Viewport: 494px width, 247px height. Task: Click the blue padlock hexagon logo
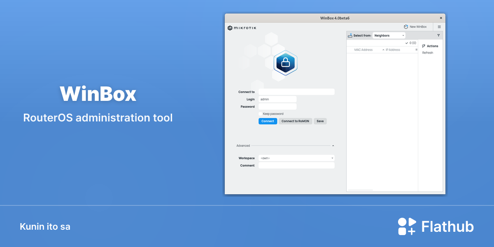[x=285, y=63]
